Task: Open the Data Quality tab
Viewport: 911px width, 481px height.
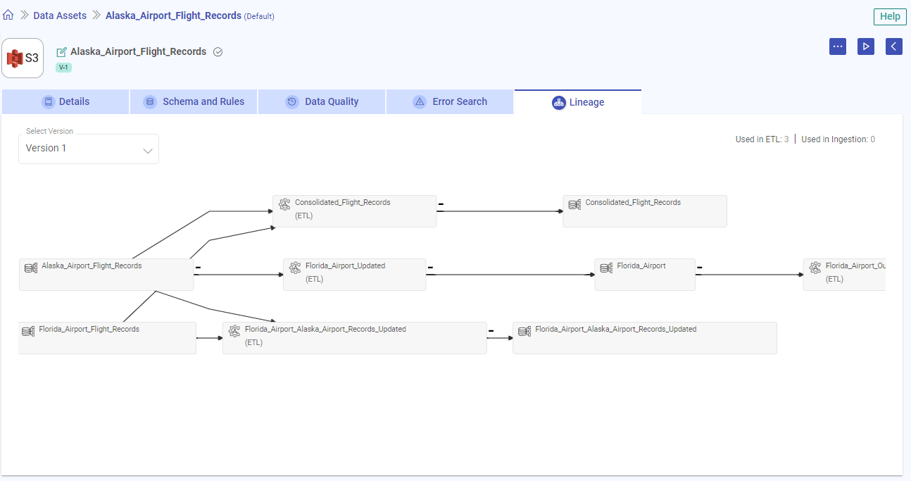Action: [322, 101]
